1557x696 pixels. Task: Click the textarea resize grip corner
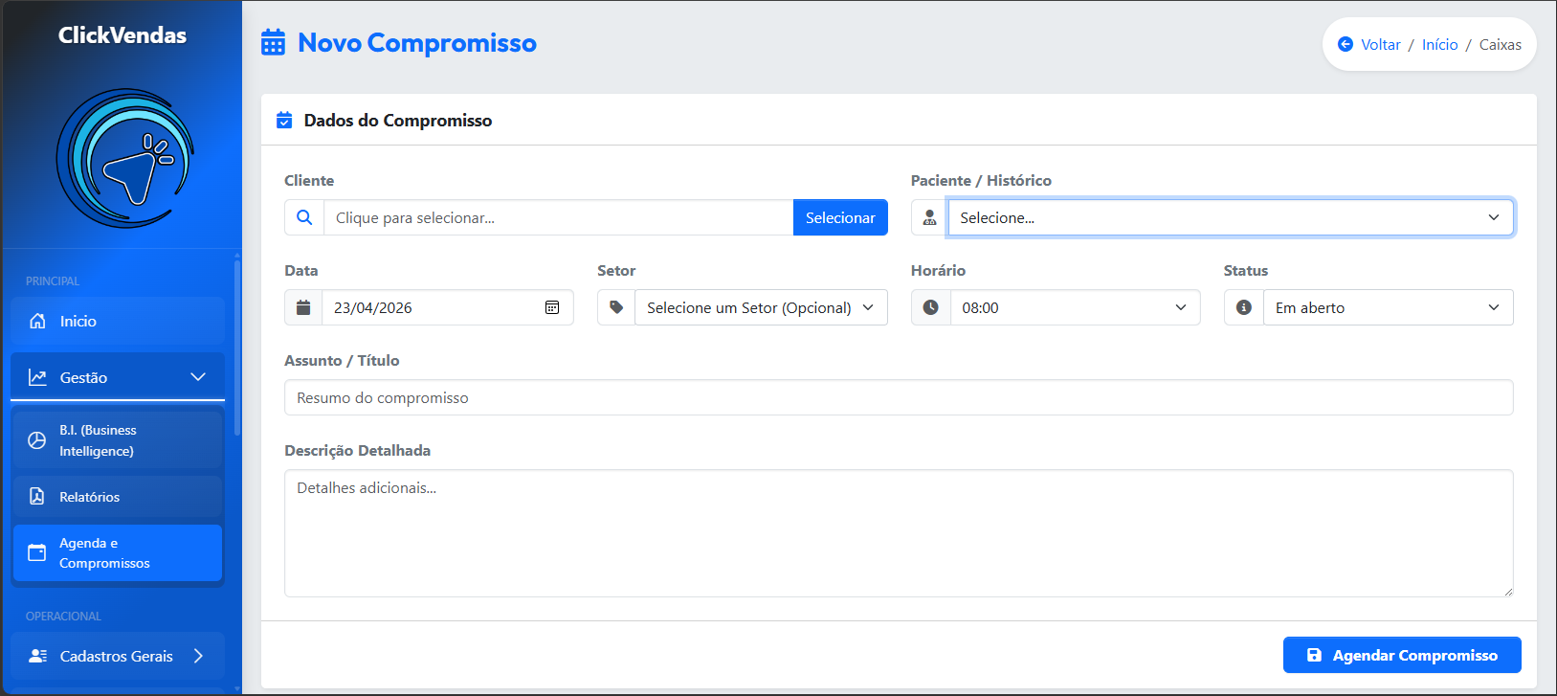(x=1508, y=592)
